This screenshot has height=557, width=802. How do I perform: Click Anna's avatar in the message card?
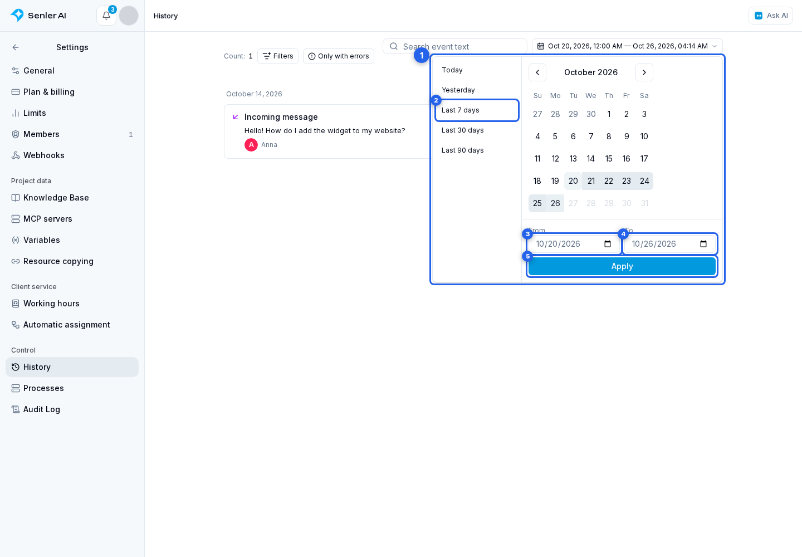click(x=251, y=145)
